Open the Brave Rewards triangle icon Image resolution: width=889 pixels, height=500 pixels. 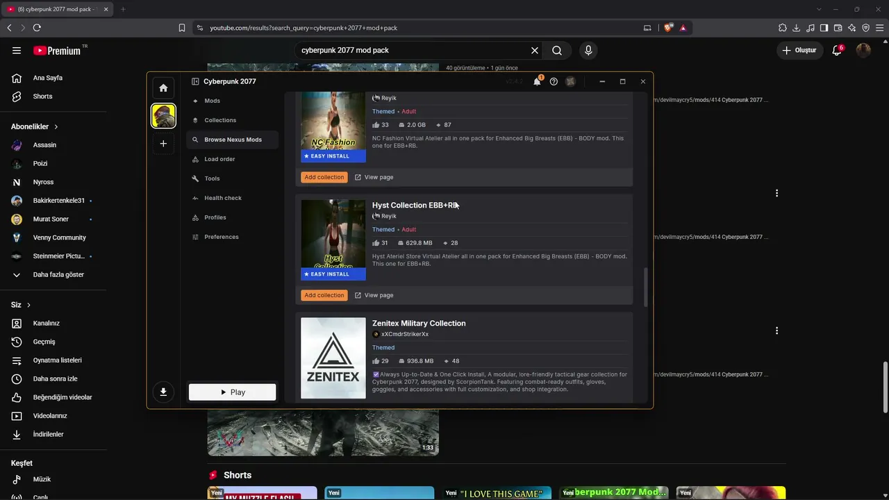coord(683,28)
